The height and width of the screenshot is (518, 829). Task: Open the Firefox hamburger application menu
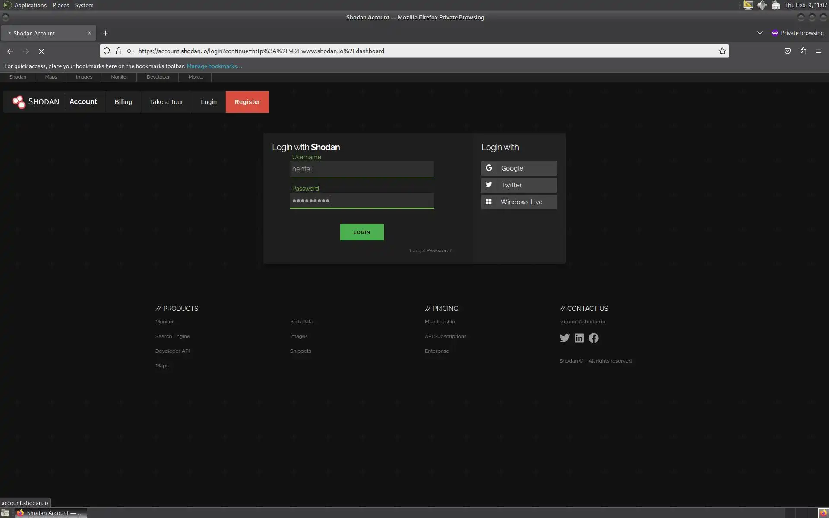coord(818,51)
